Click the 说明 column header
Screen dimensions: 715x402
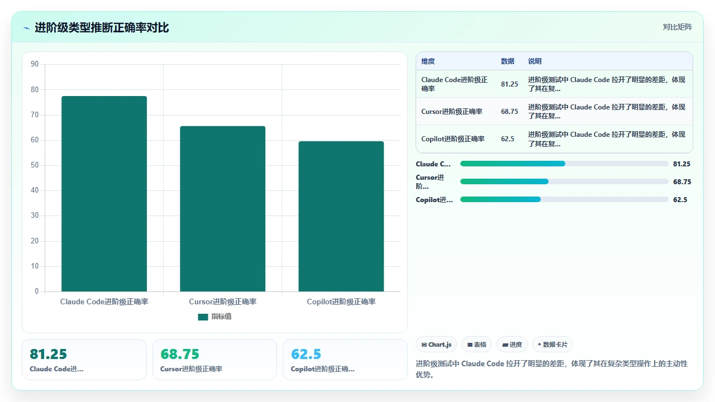click(x=535, y=61)
